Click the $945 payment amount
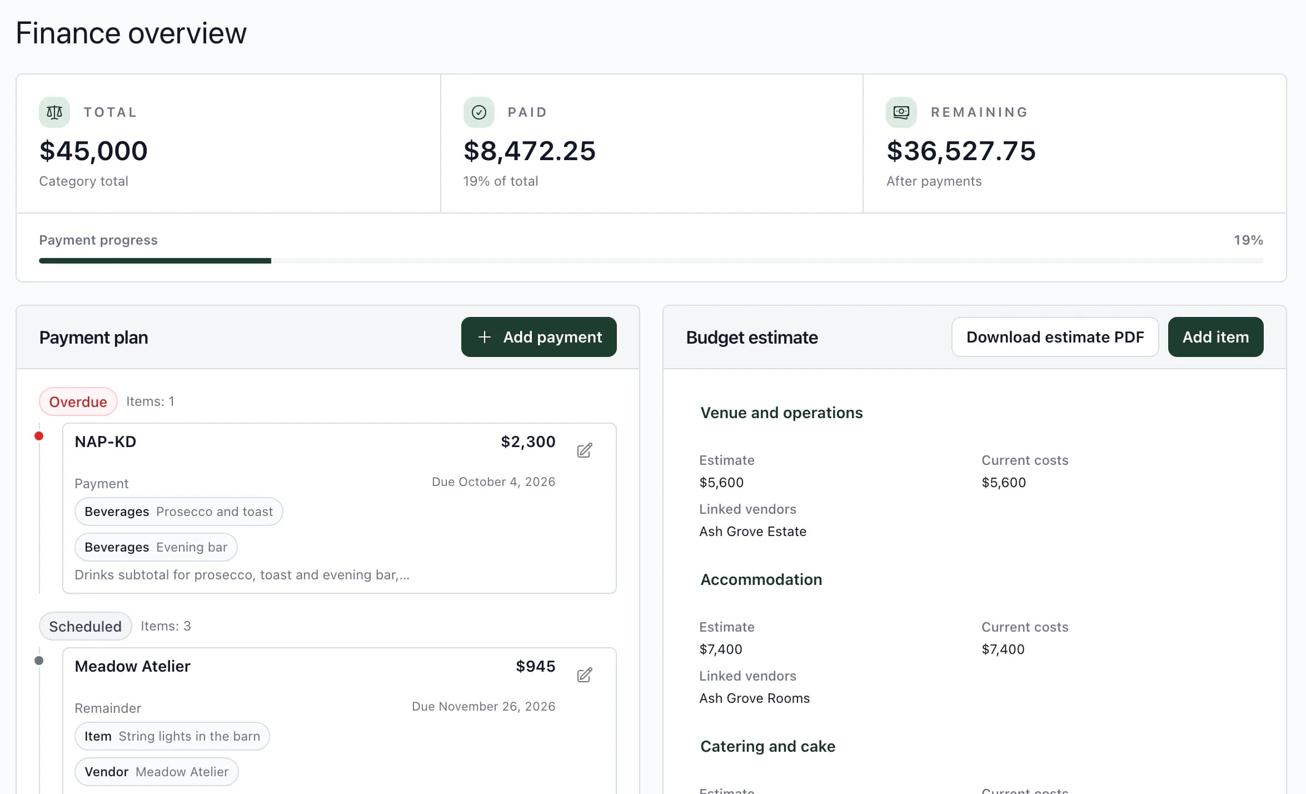 [x=535, y=666]
